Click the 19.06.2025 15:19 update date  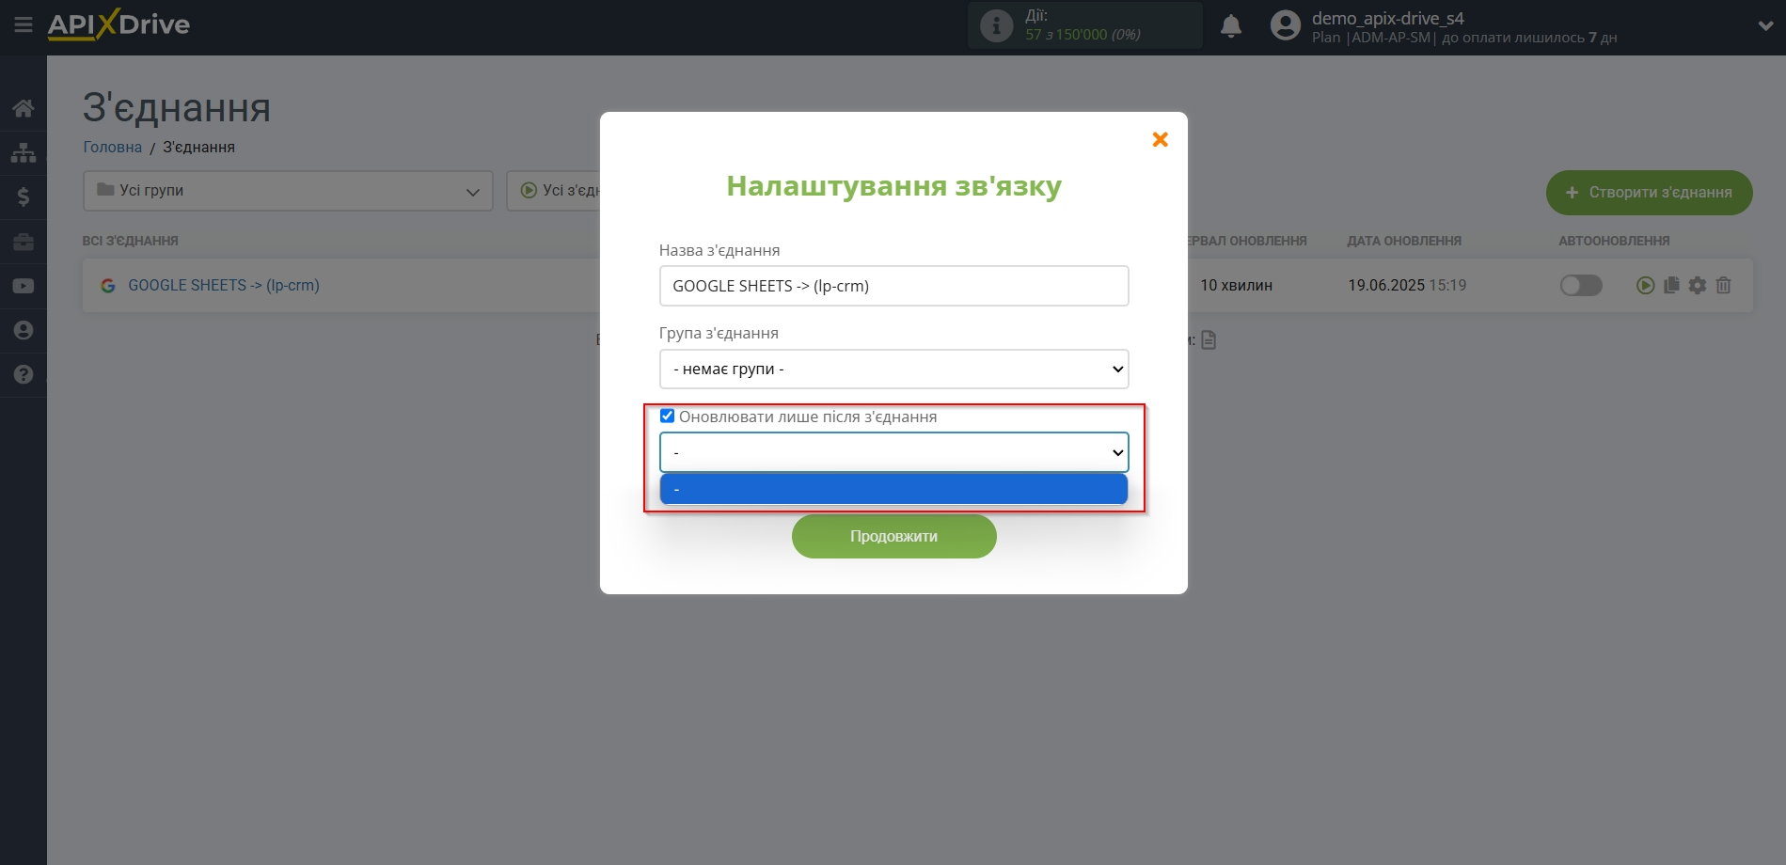click(x=1407, y=285)
